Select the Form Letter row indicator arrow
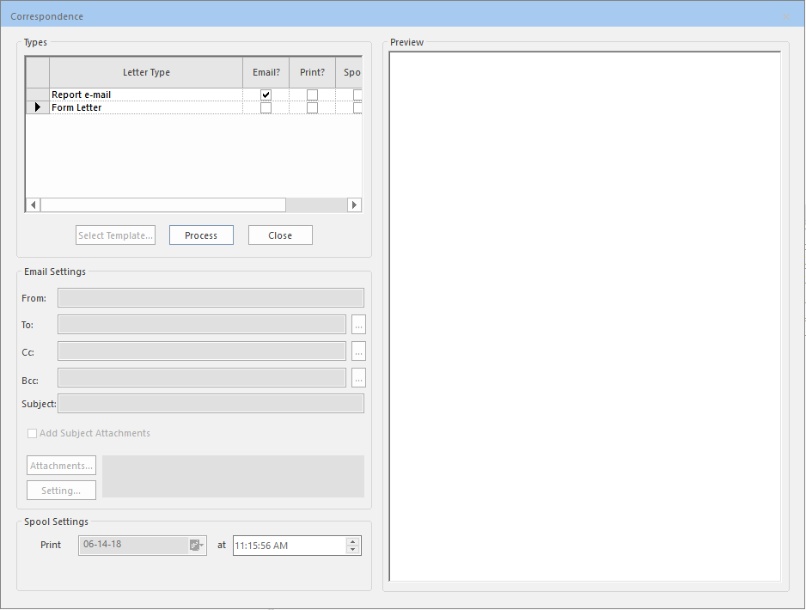Screen dimensions: 806x610 (x=37, y=107)
